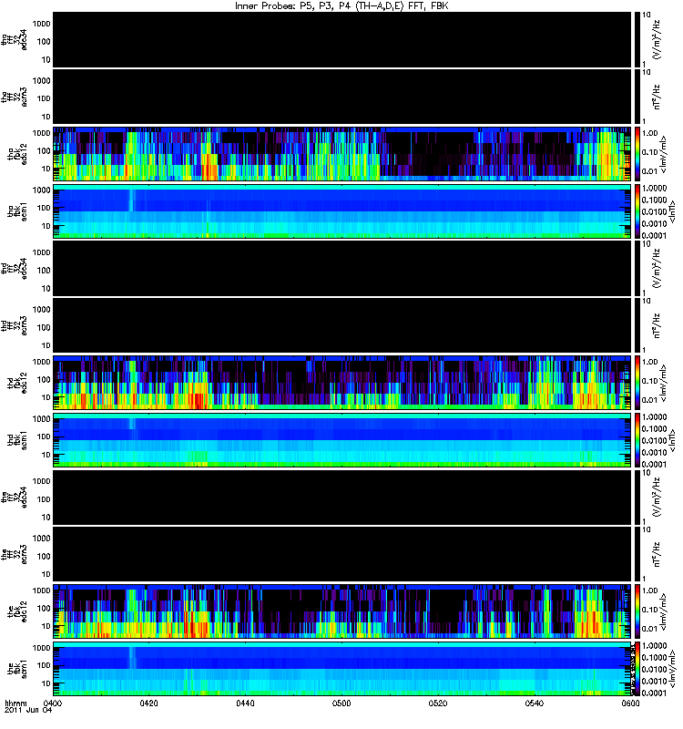Image resolution: width=683 pixels, height=729 pixels.
Task: Click the tha fbk scm1 rainbow color bar
Action: tap(637, 211)
